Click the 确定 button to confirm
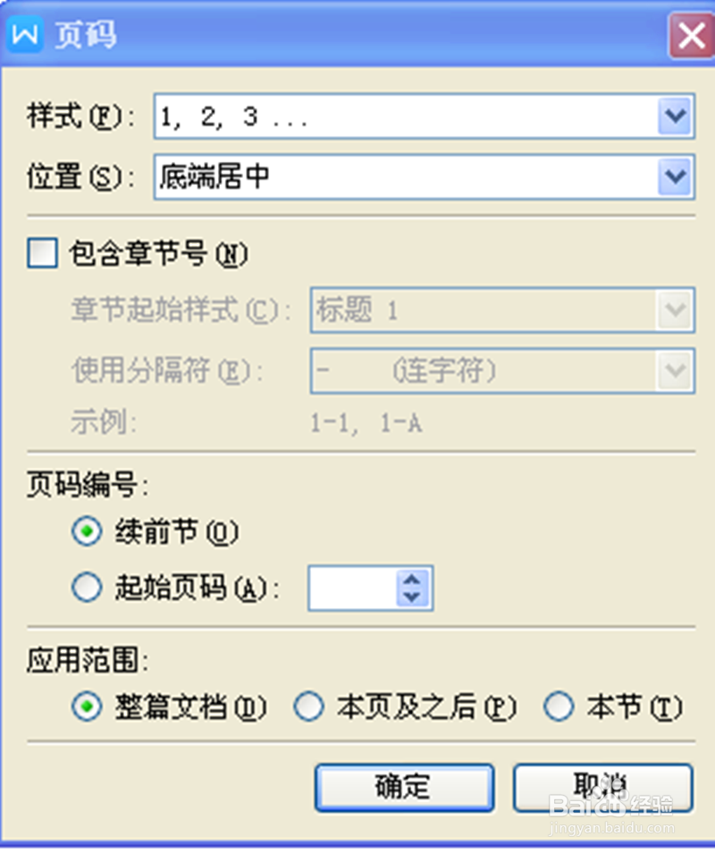This screenshot has height=853, width=715. click(404, 787)
